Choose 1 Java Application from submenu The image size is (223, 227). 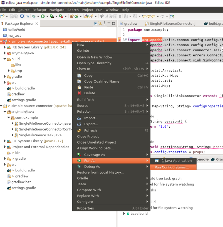click(x=173, y=161)
